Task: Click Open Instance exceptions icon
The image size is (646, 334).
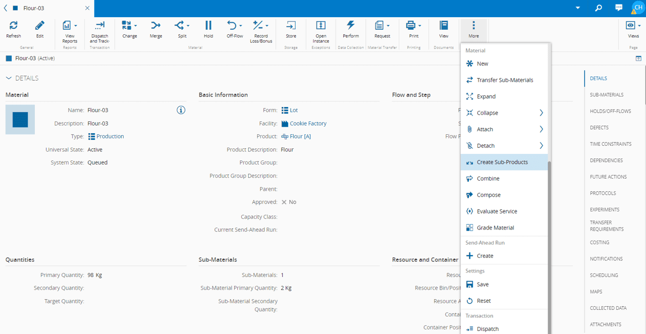Action: (x=320, y=26)
